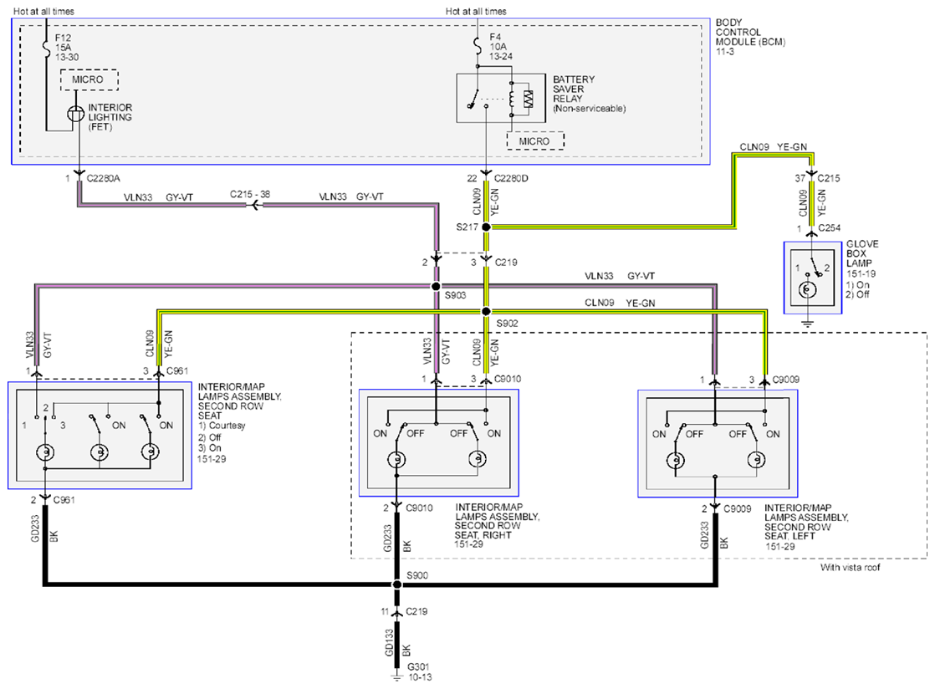Image resolution: width=935 pixels, height=689 pixels.
Task: Click the Hot at all times above F4
Action: (x=476, y=12)
